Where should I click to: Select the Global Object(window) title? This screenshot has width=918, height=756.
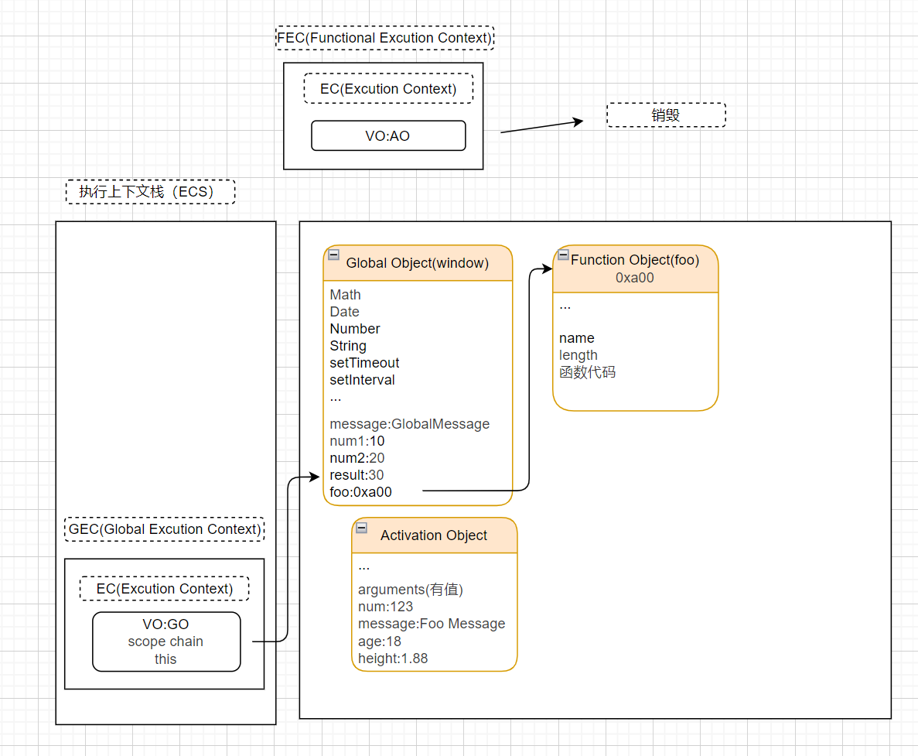[418, 263]
